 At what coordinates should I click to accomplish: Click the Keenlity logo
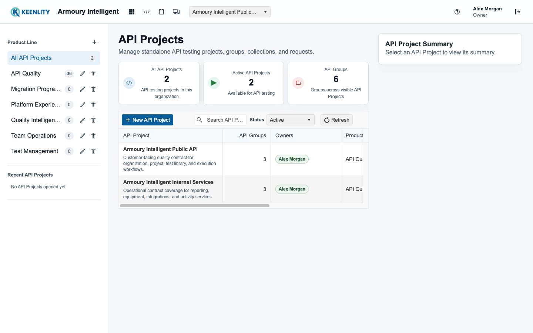[x=30, y=12]
